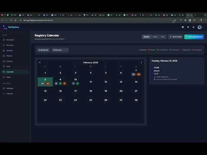Switch to Day view

coord(163,37)
